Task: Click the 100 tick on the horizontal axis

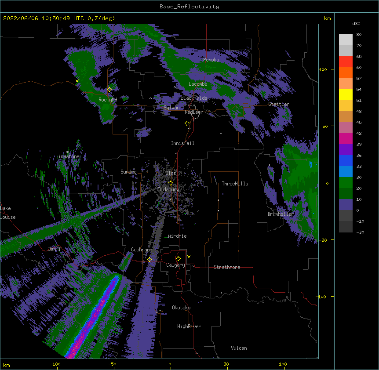Action: [283, 364]
